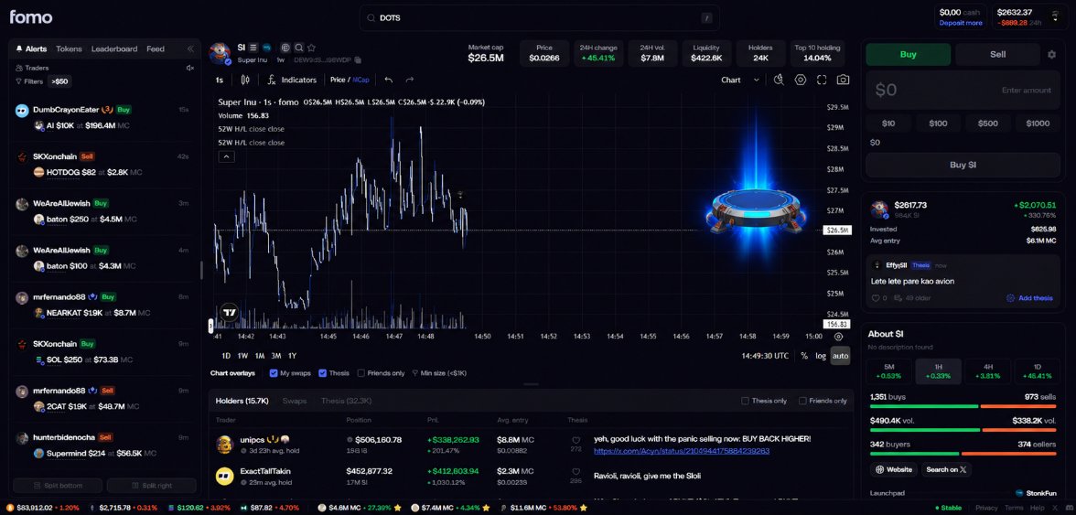The height and width of the screenshot is (515, 1076).
Task: Redo the chart action
Action: [x=410, y=80]
